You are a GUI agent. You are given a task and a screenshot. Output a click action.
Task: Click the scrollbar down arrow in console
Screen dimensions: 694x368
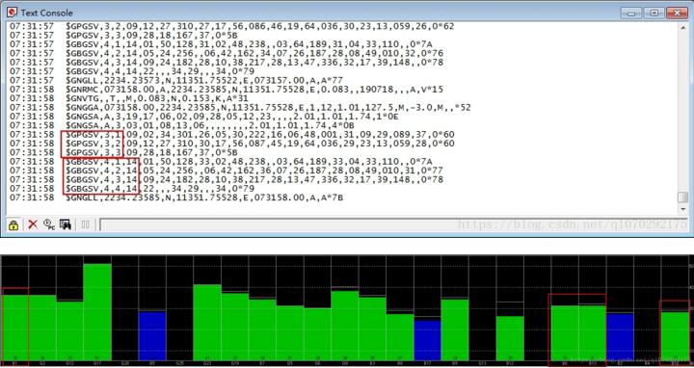pyautogui.click(x=683, y=209)
